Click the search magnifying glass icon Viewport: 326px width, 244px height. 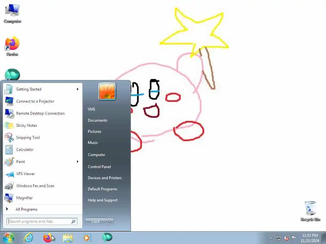(74, 221)
